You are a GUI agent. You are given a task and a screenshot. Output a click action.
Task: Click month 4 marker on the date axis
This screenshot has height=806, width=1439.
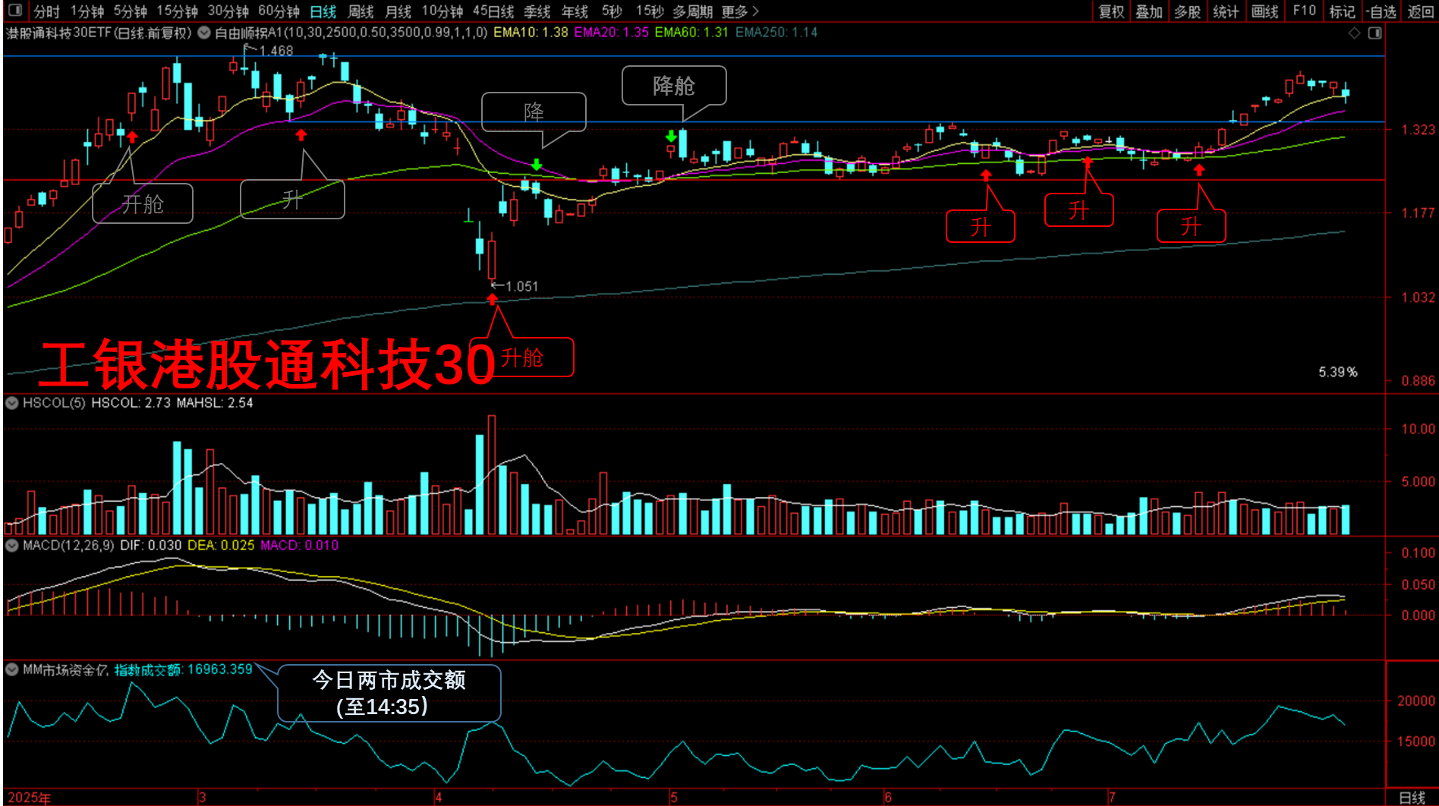pos(438,798)
